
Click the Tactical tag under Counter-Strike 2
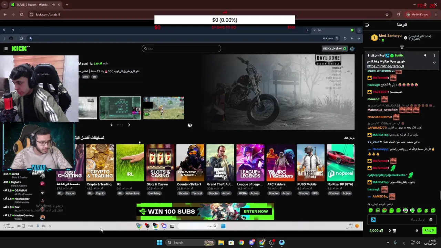pyautogui.click(x=197, y=193)
